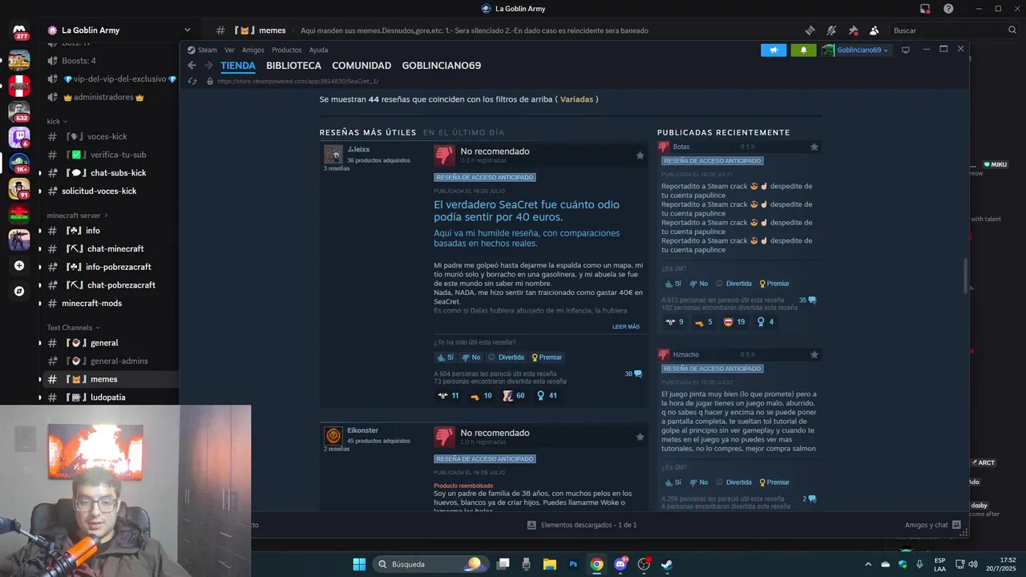This screenshot has height=577, width=1026.
Task: Toggle Discord member list icon
Action: (x=874, y=30)
